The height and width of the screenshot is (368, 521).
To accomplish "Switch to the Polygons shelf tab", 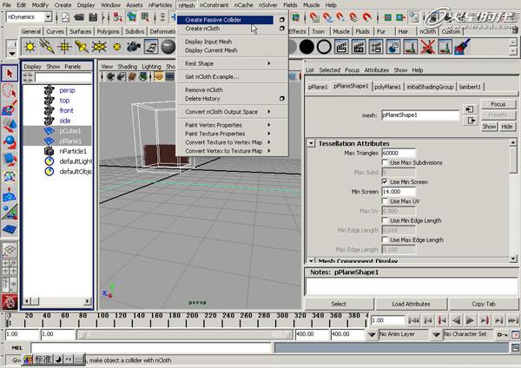I will click(x=108, y=31).
